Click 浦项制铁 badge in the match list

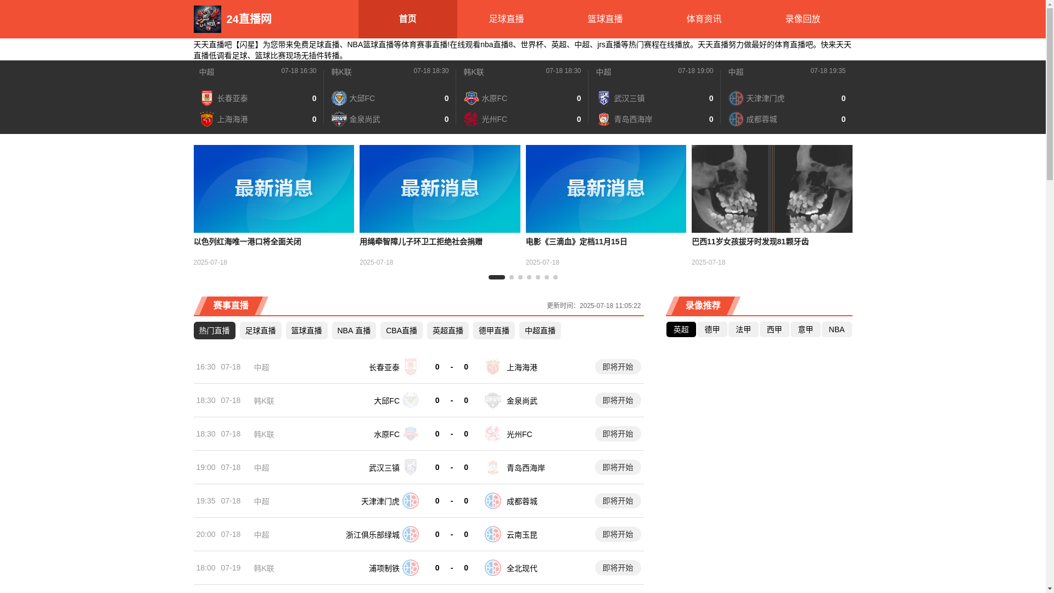click(411, 568)
